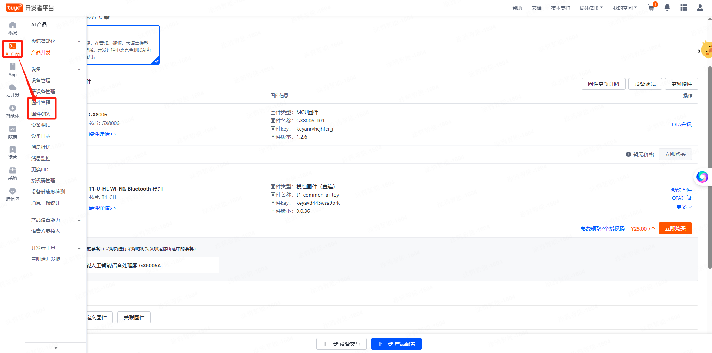Open the apps grid icon
The image size is (712, 353).
(684, 7)
